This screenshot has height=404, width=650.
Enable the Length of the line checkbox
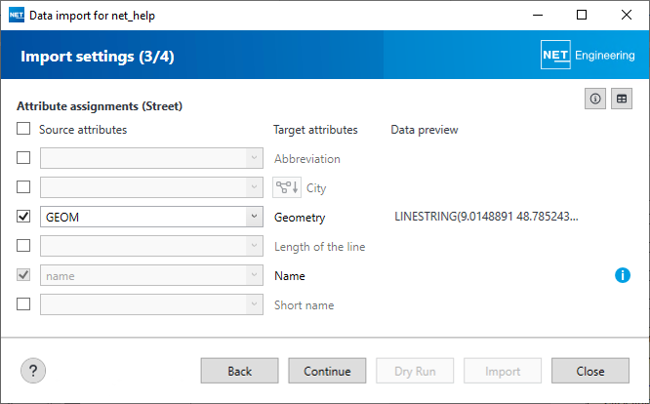click(23, 246)
